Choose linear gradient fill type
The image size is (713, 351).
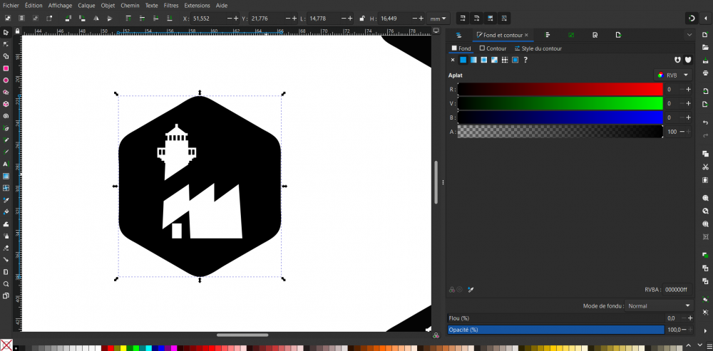pos(473,60)
